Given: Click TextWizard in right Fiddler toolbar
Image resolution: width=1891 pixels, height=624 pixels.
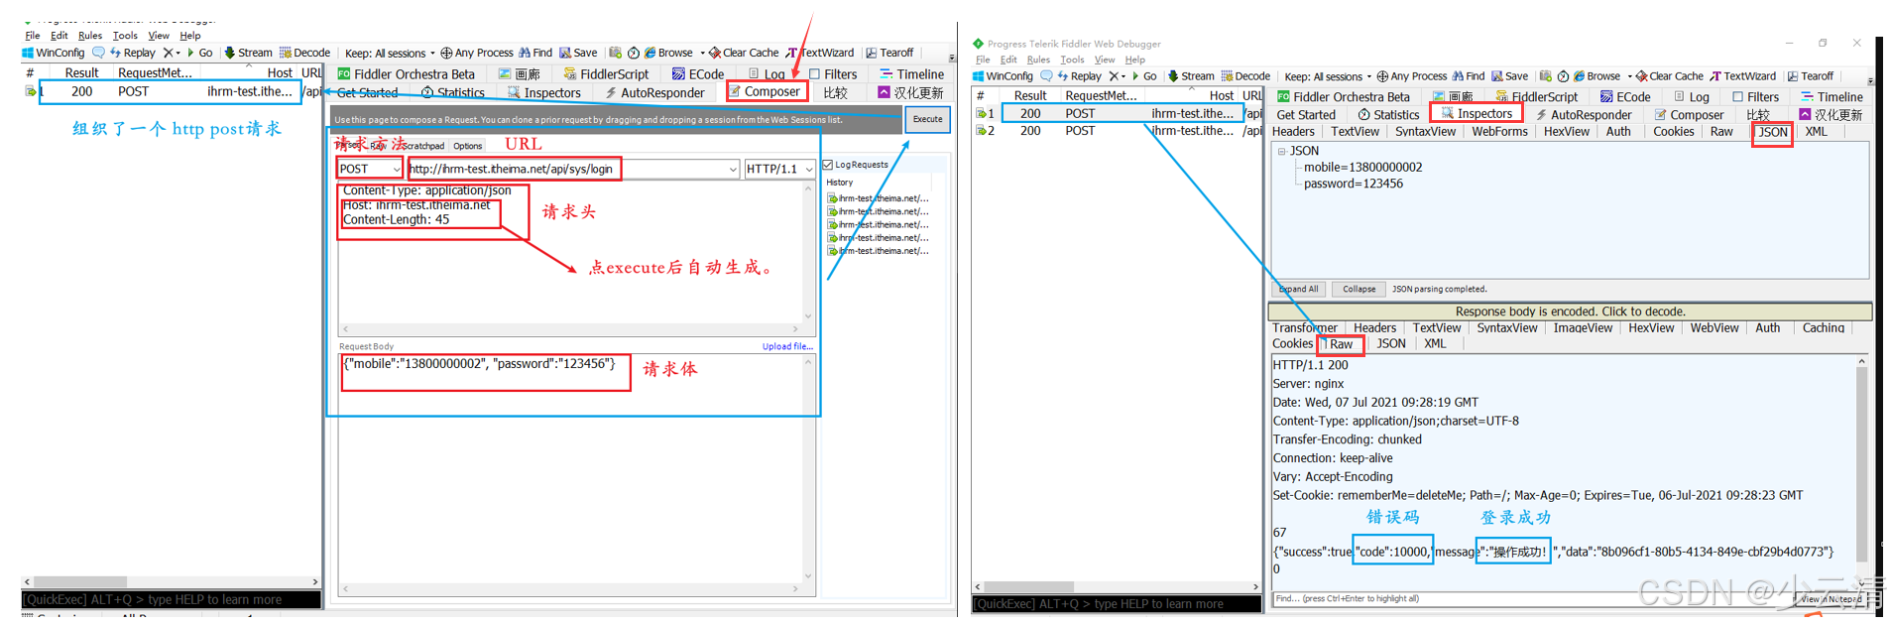Looking at the screenshot, I should (1743, 76).
